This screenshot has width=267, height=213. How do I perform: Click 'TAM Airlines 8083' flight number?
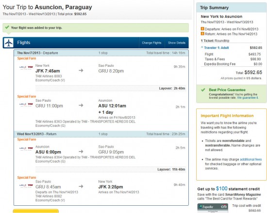[49, 76]
